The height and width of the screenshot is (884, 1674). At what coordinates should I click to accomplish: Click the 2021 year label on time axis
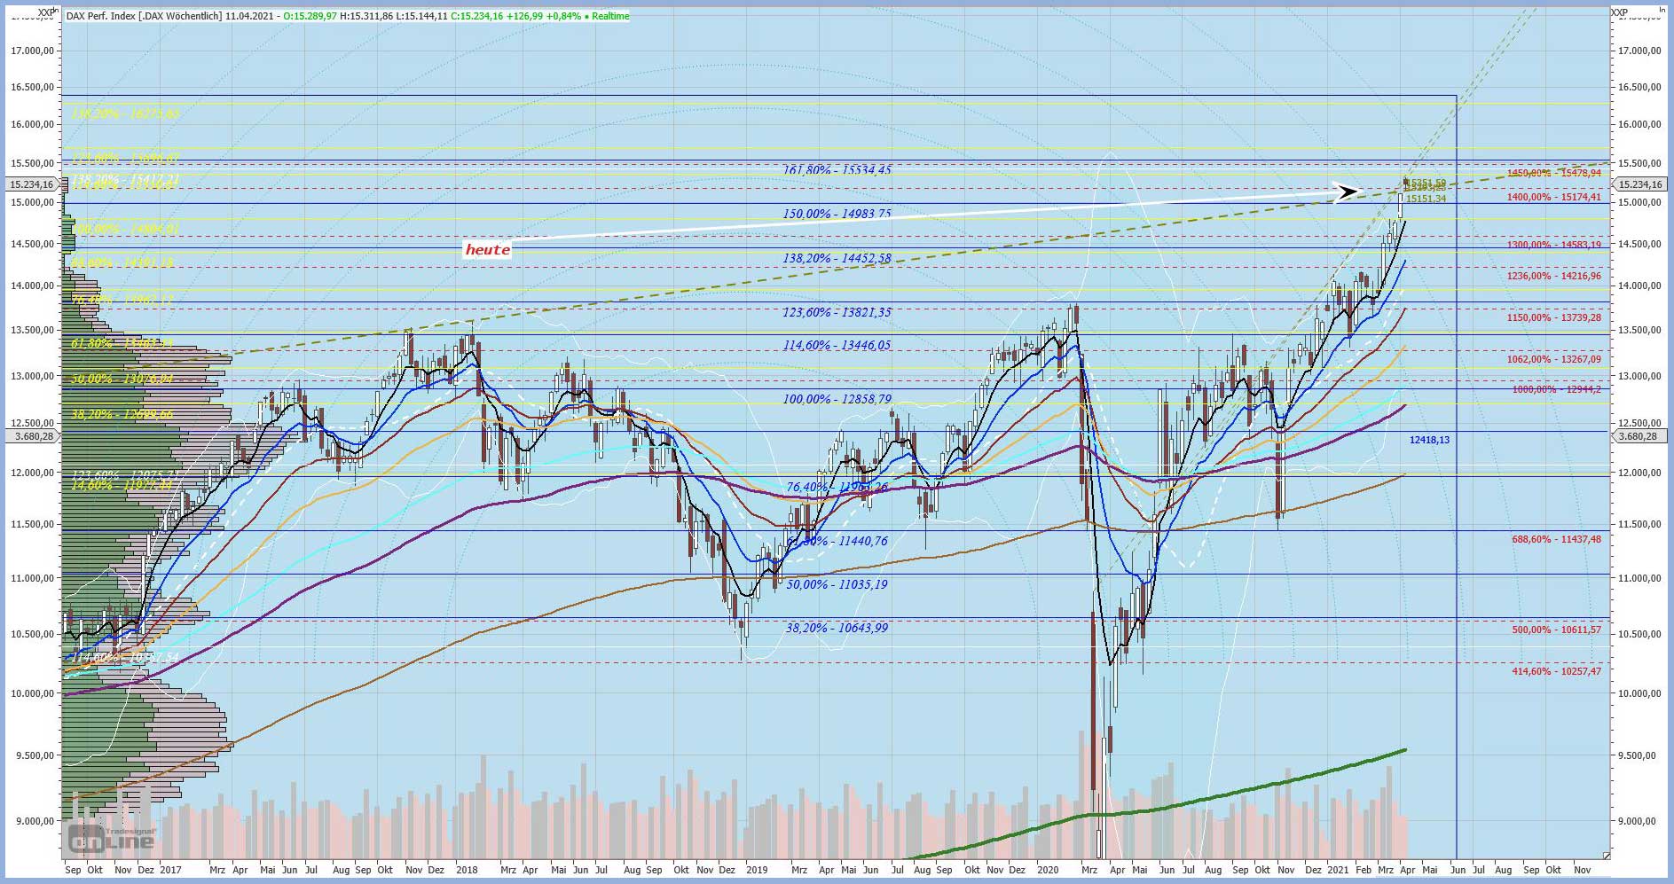(x=1337, y=871)
